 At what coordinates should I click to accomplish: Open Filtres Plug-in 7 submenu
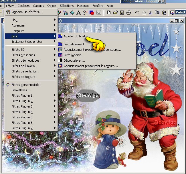[x=31, y=128]
